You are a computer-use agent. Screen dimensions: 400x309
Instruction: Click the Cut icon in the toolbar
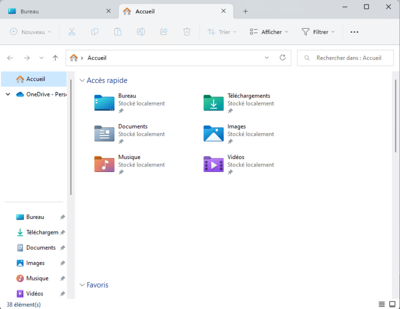72,31
